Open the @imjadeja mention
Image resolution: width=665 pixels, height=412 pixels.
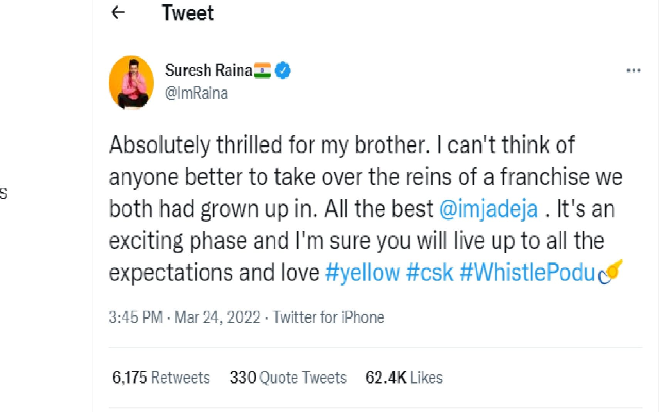tap(488, 209)
